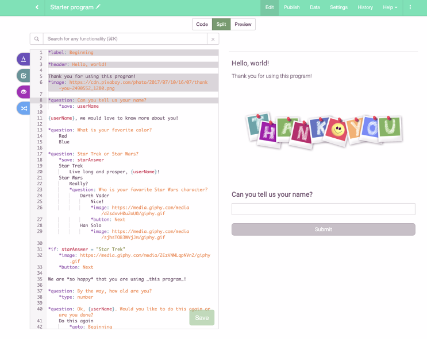Click the name input field in preview
The height and width of the screenshot is (339, 427).
[323, 209]
